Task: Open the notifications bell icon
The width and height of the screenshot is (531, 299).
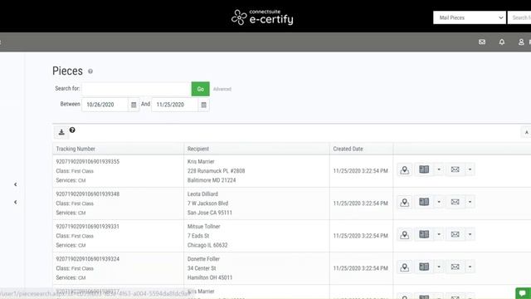Action: coord(501,42)
